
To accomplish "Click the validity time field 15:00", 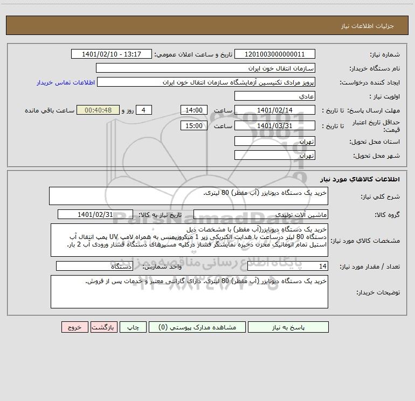I will (x=193, y=125).
